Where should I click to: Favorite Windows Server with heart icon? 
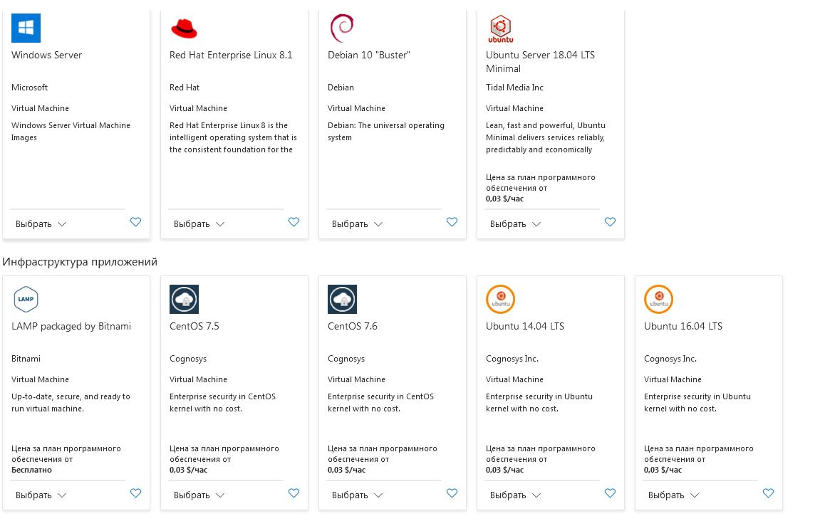[x=135, y=222]
